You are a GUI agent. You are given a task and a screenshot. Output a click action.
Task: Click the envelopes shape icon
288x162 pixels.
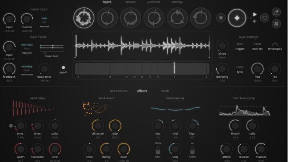(275, 44)
